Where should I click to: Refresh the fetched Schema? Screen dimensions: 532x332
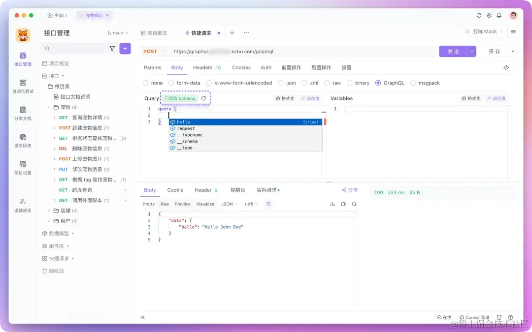pos(203,98)
